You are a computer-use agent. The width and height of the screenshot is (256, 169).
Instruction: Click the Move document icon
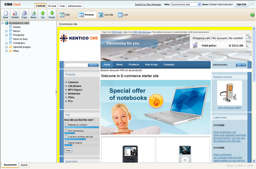[x=33, y=14]
